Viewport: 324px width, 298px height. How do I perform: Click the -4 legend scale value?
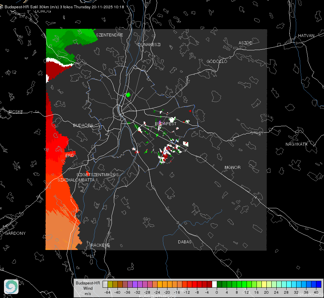[x=207, y=292]
